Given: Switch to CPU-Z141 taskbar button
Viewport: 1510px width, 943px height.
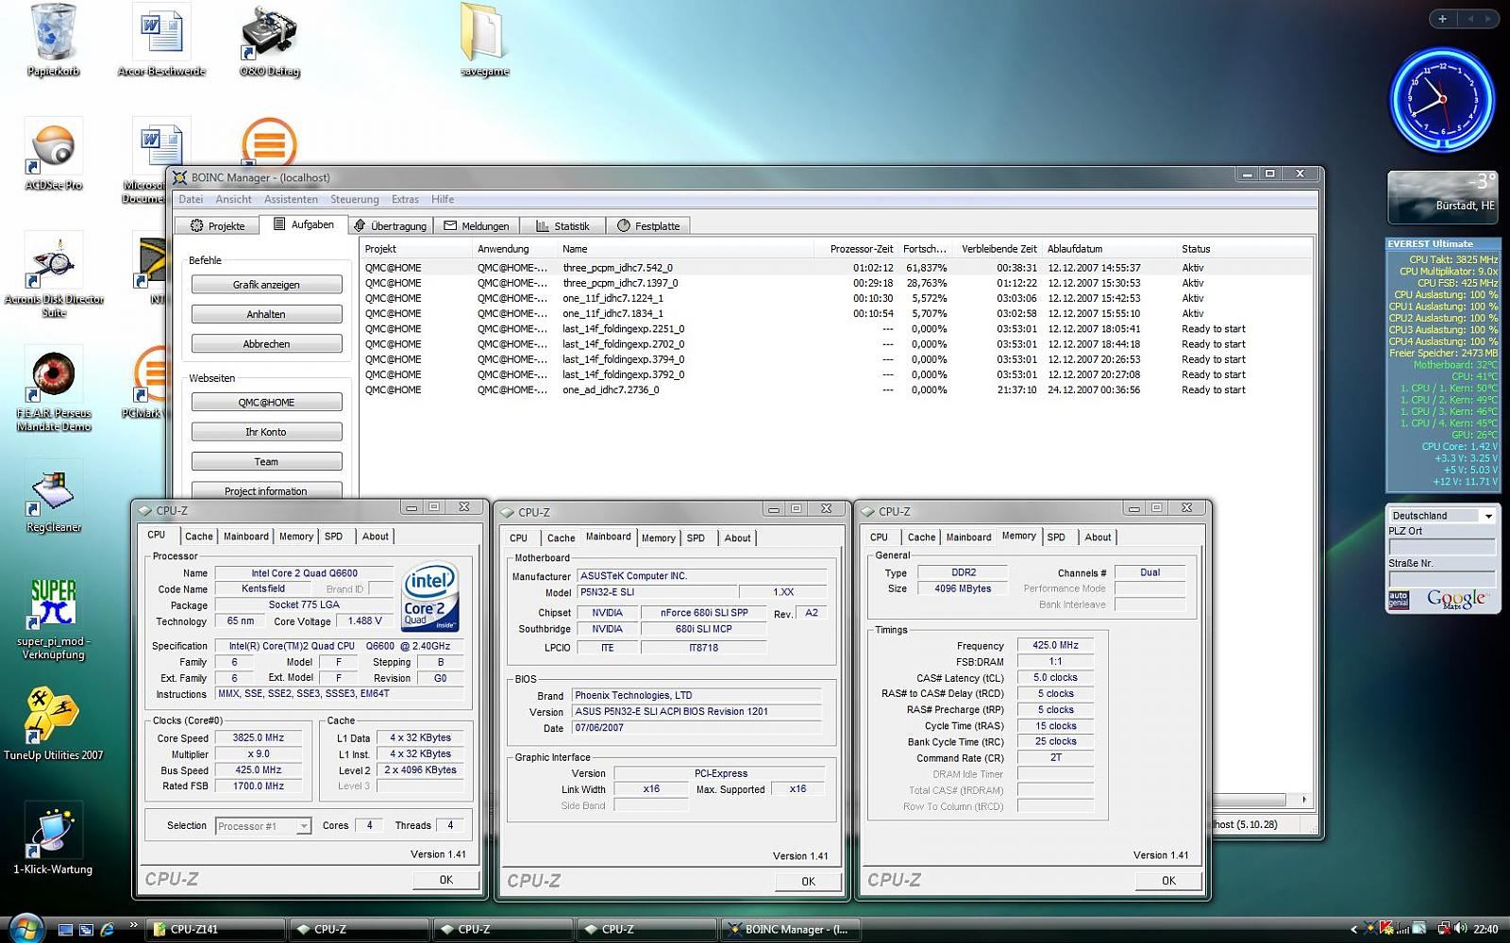Looking at the screenshot, I should pyautogui.click(x=215, y=929).
